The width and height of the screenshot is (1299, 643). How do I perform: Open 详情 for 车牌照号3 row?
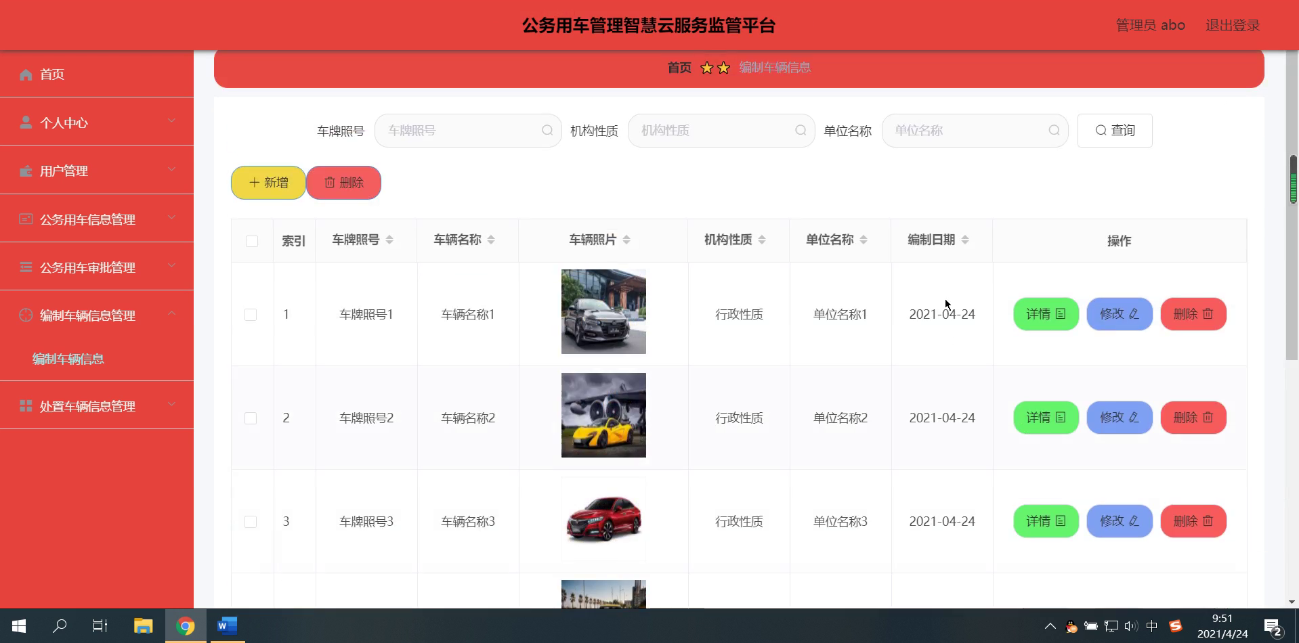1046,521
